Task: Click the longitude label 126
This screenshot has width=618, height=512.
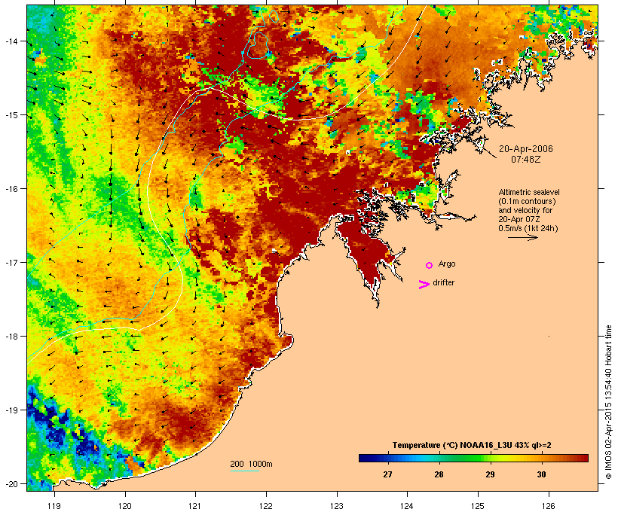Action: click(549, 506)
